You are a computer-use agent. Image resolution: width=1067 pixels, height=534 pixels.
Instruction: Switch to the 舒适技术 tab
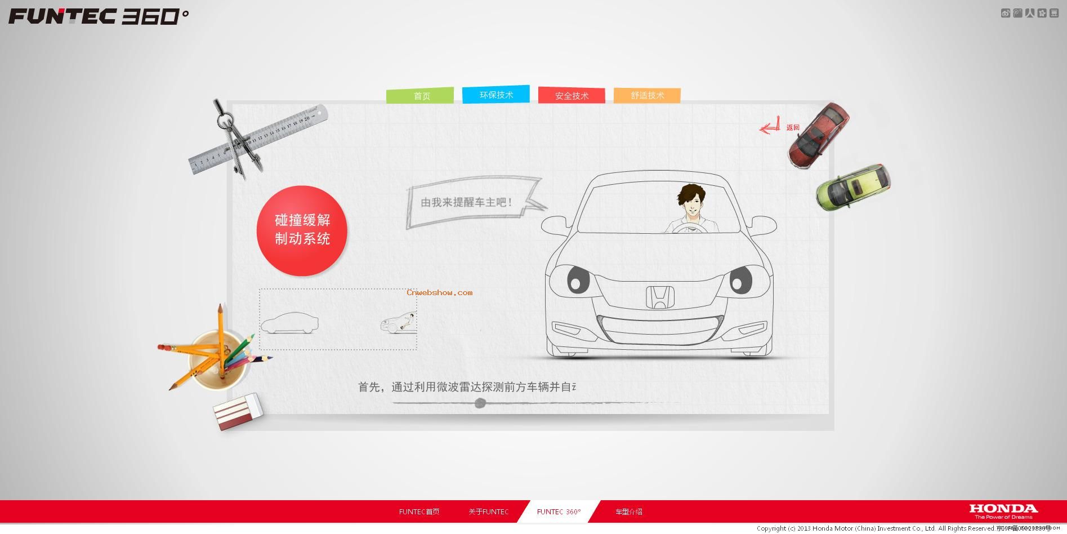[647, 95]
